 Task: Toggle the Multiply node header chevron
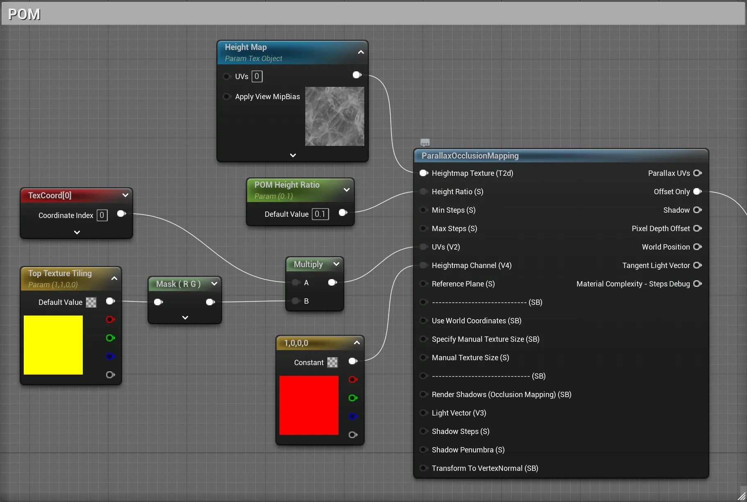pos(336,264)
